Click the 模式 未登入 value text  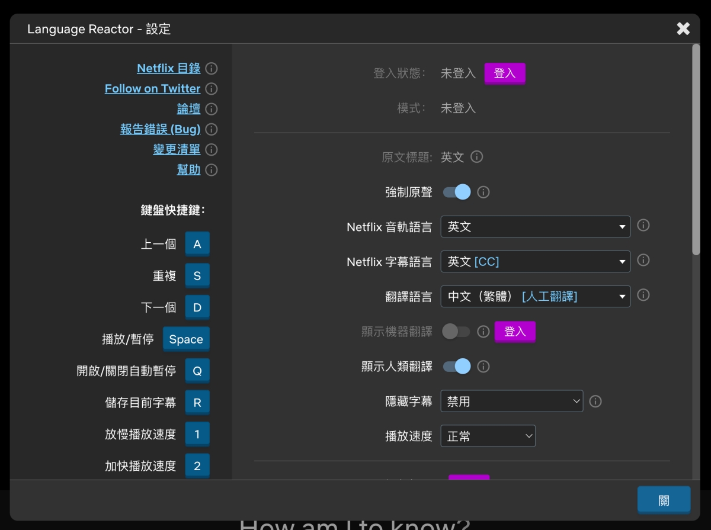[x=459, y=108]
